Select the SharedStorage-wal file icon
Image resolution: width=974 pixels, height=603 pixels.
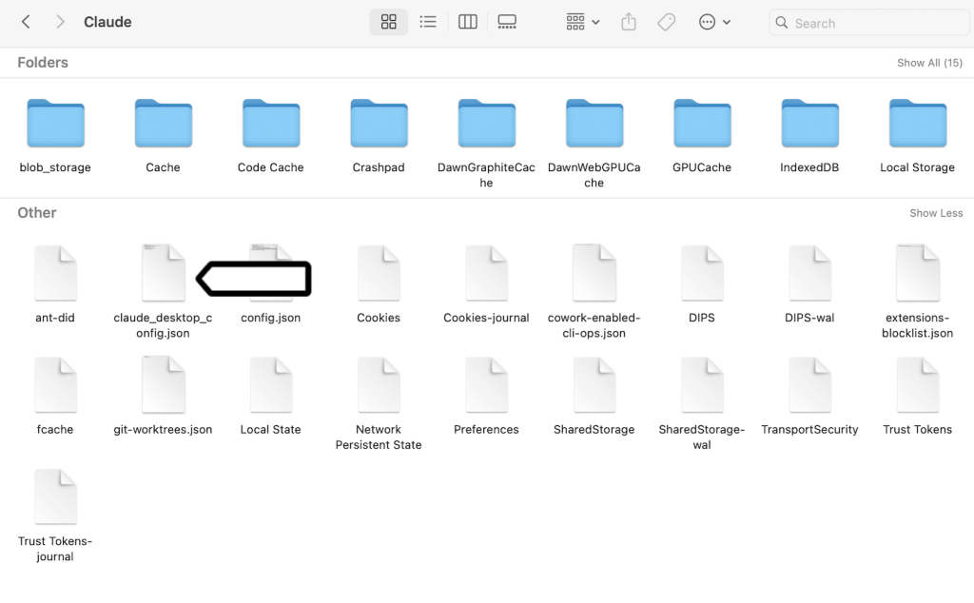702,385
